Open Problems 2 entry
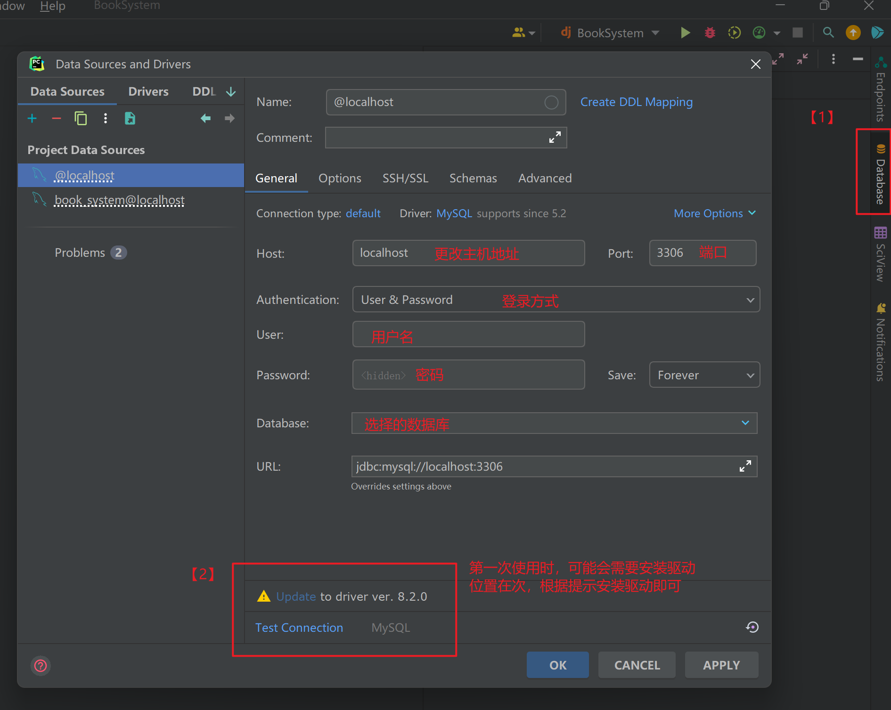The image size is (891, 710). [x=90, y=253]
